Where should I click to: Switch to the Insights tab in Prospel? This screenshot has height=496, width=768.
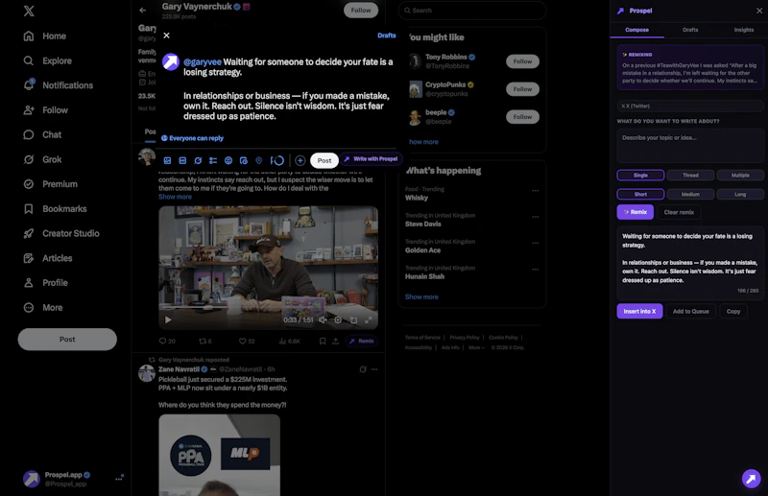[743, 30]
